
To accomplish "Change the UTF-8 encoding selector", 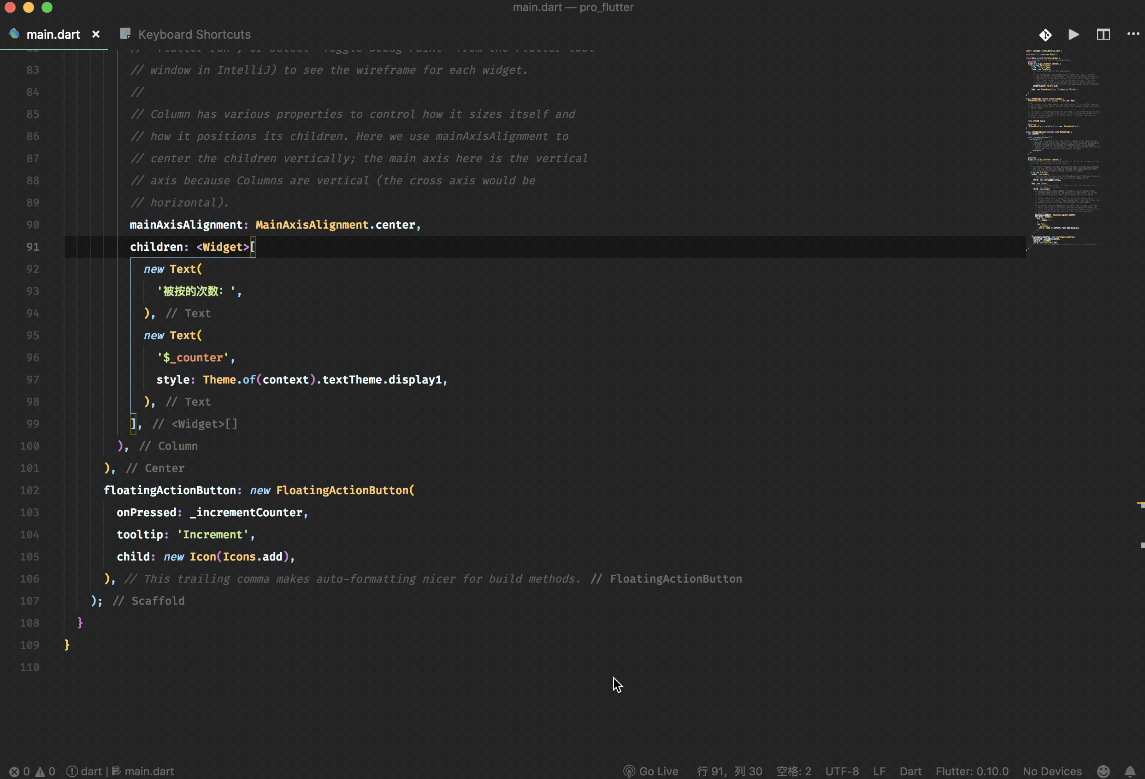I will click(842, 771).
